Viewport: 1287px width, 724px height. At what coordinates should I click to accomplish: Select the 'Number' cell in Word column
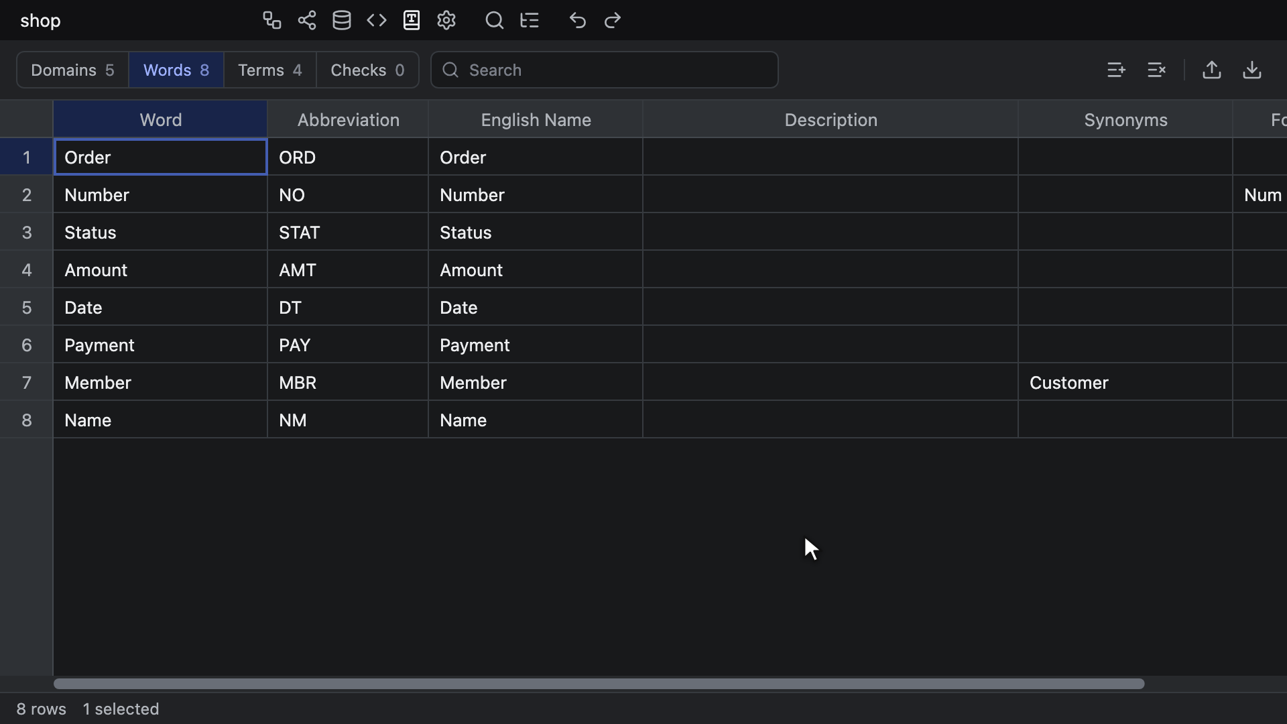tap(160, 194)
